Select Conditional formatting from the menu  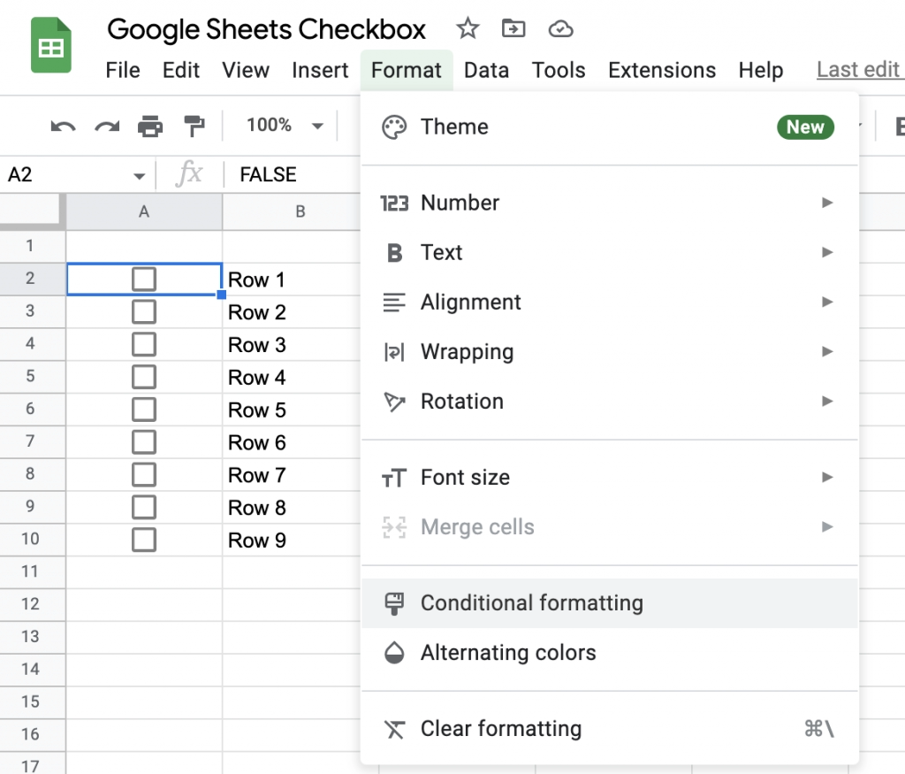(533, 602)
